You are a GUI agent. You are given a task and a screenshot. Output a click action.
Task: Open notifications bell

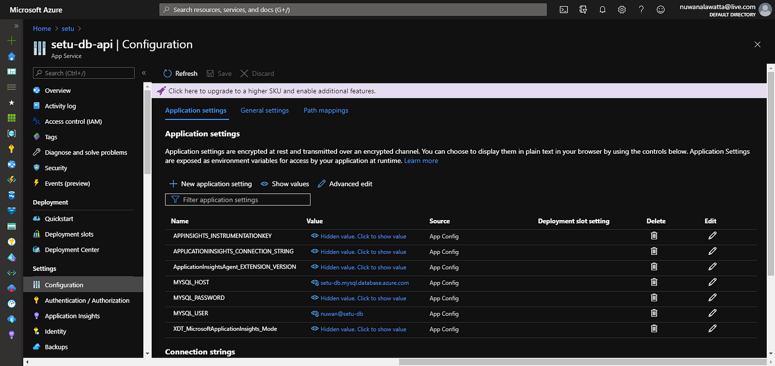(602, 9)
